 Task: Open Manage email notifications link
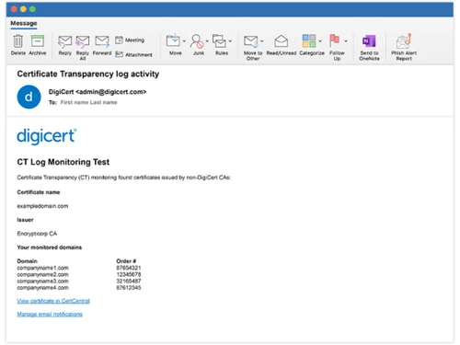tap(50, 314)
